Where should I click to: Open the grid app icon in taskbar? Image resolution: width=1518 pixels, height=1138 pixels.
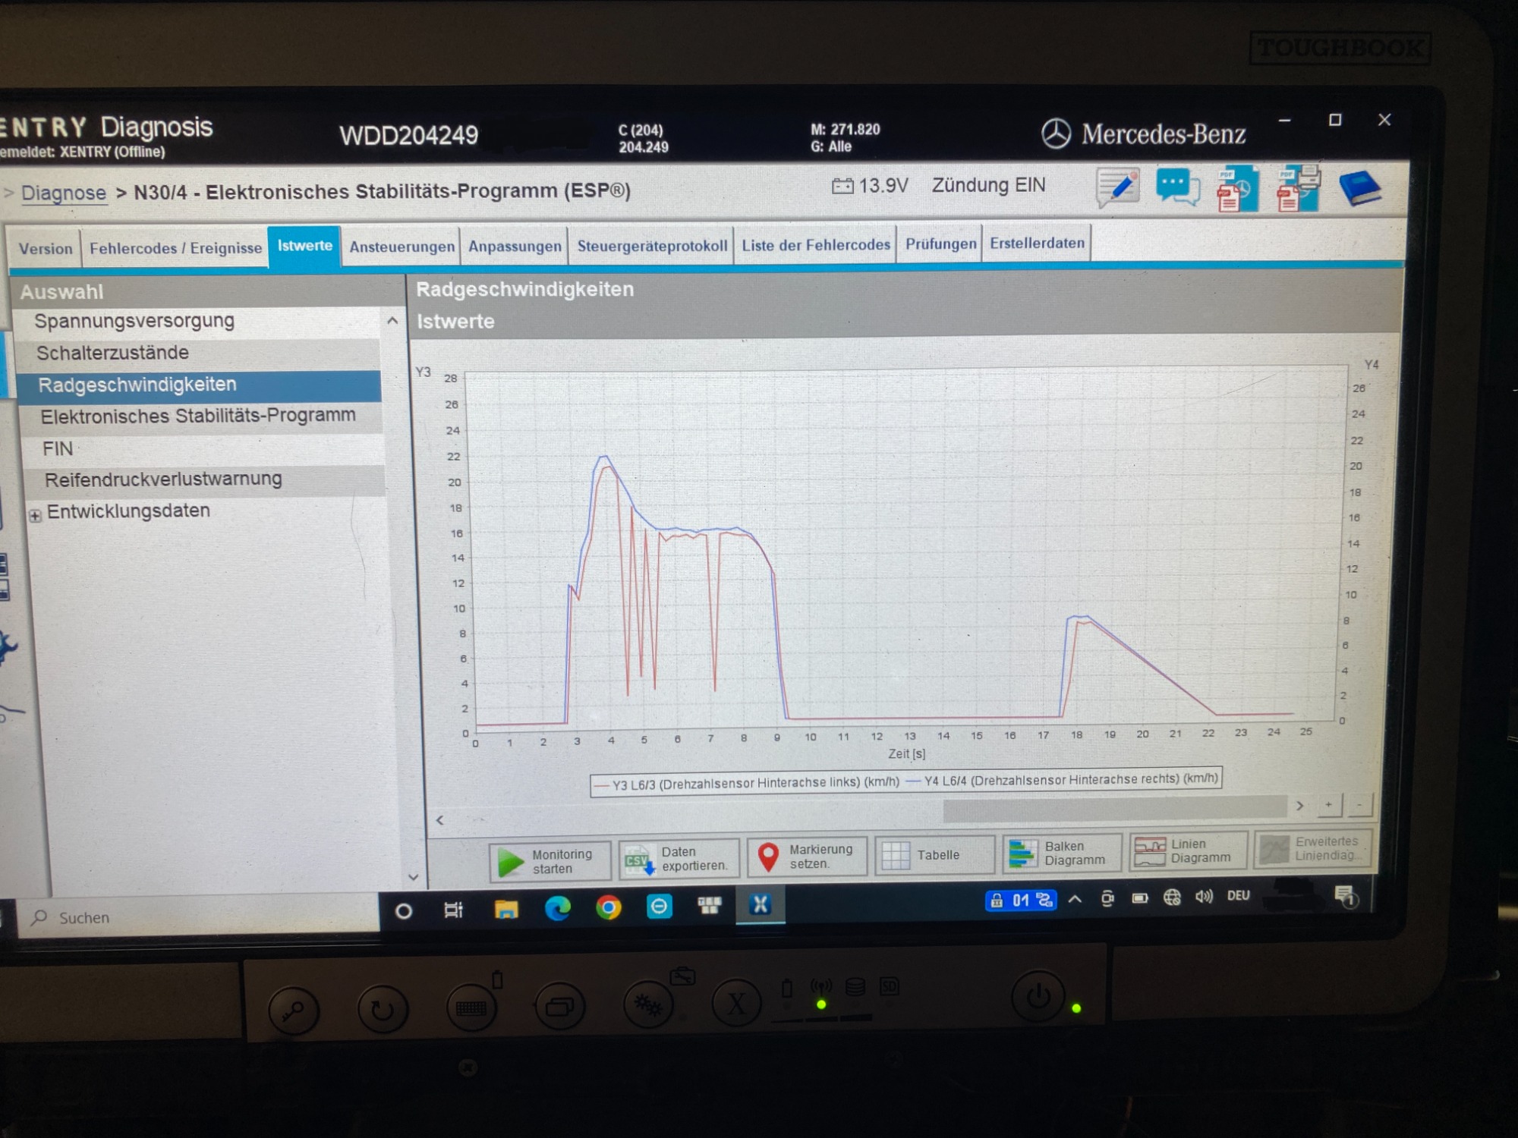[710, 905]
